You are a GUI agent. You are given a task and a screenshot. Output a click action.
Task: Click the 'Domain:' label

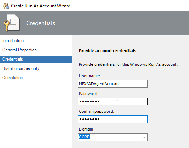coord(87,129)
